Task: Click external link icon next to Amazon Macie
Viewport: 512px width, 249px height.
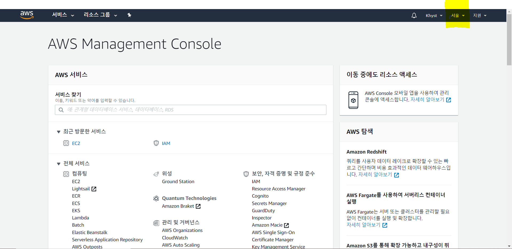Action: pyautogui.click(x=287, y=225)
